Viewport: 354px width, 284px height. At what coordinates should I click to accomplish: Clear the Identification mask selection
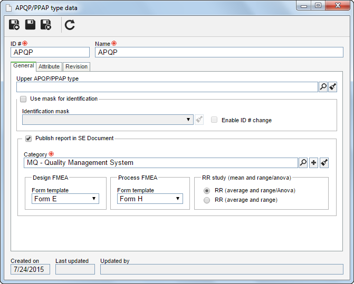click(199, 120)
